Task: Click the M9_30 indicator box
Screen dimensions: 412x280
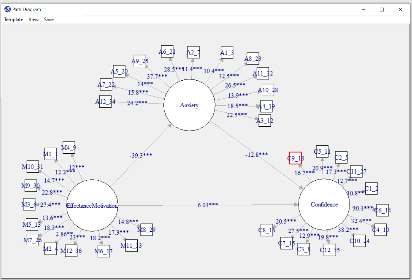Action: [31, 186]
